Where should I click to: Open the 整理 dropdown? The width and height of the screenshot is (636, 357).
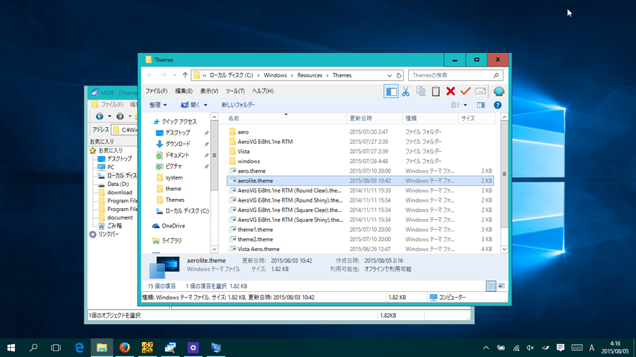coord(158,105)
